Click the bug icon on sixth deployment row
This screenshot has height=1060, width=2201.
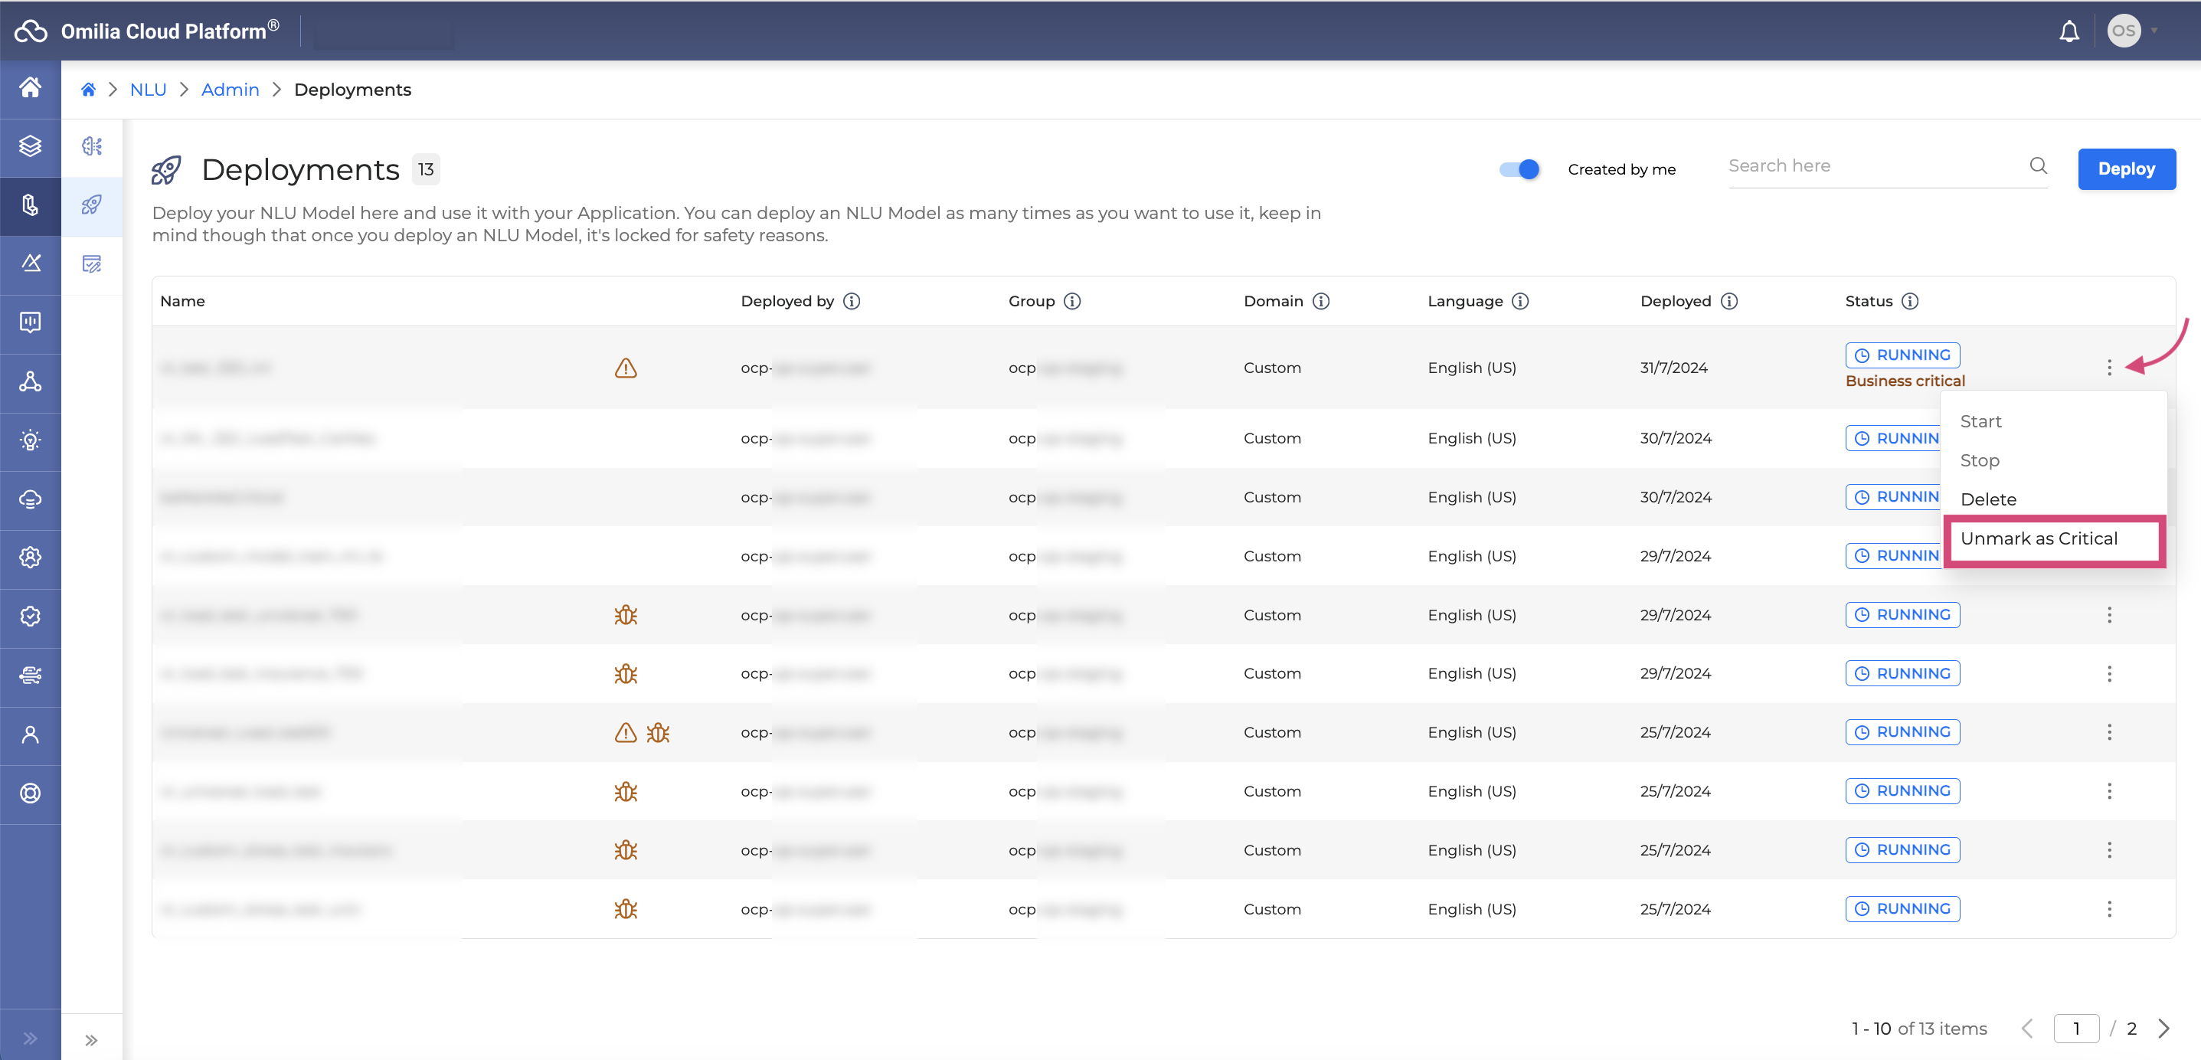click(625, 674)
